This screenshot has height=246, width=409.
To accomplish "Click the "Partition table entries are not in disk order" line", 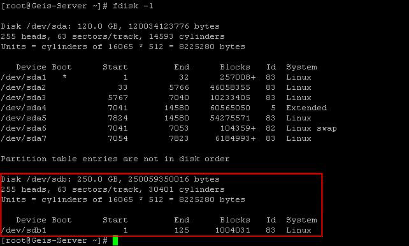I will [x=115, y=159].
